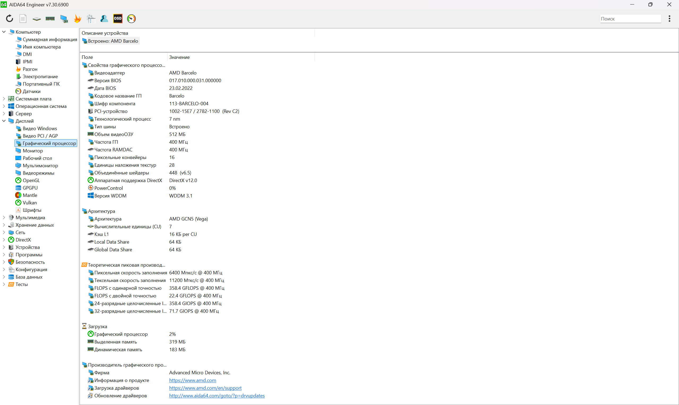Select Видеорежимы tree item
This screenshot has height=405, width=679.
[x=38, y=173]
